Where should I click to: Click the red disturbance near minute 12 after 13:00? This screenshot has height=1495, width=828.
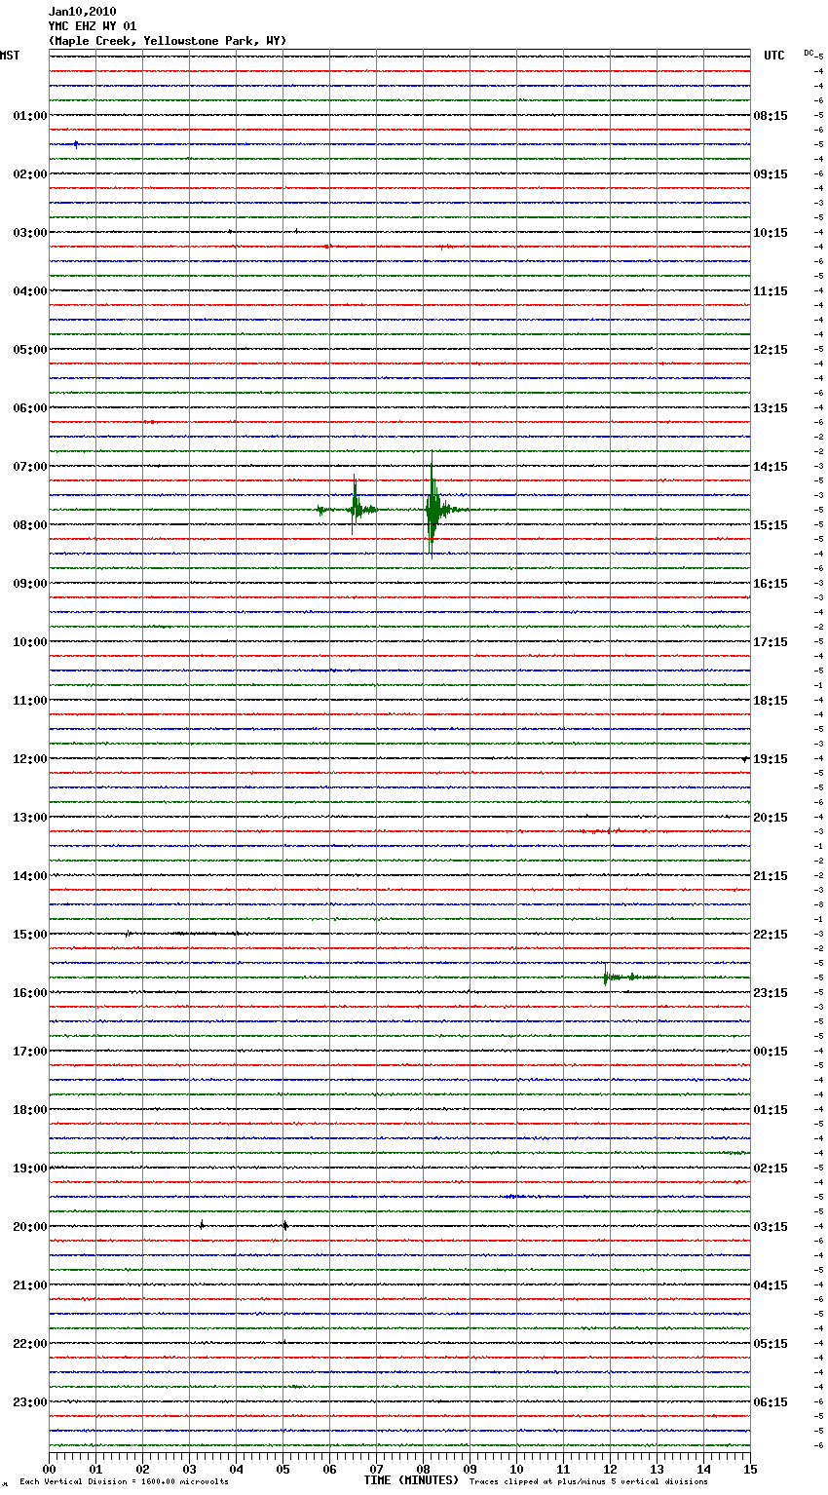602,831
